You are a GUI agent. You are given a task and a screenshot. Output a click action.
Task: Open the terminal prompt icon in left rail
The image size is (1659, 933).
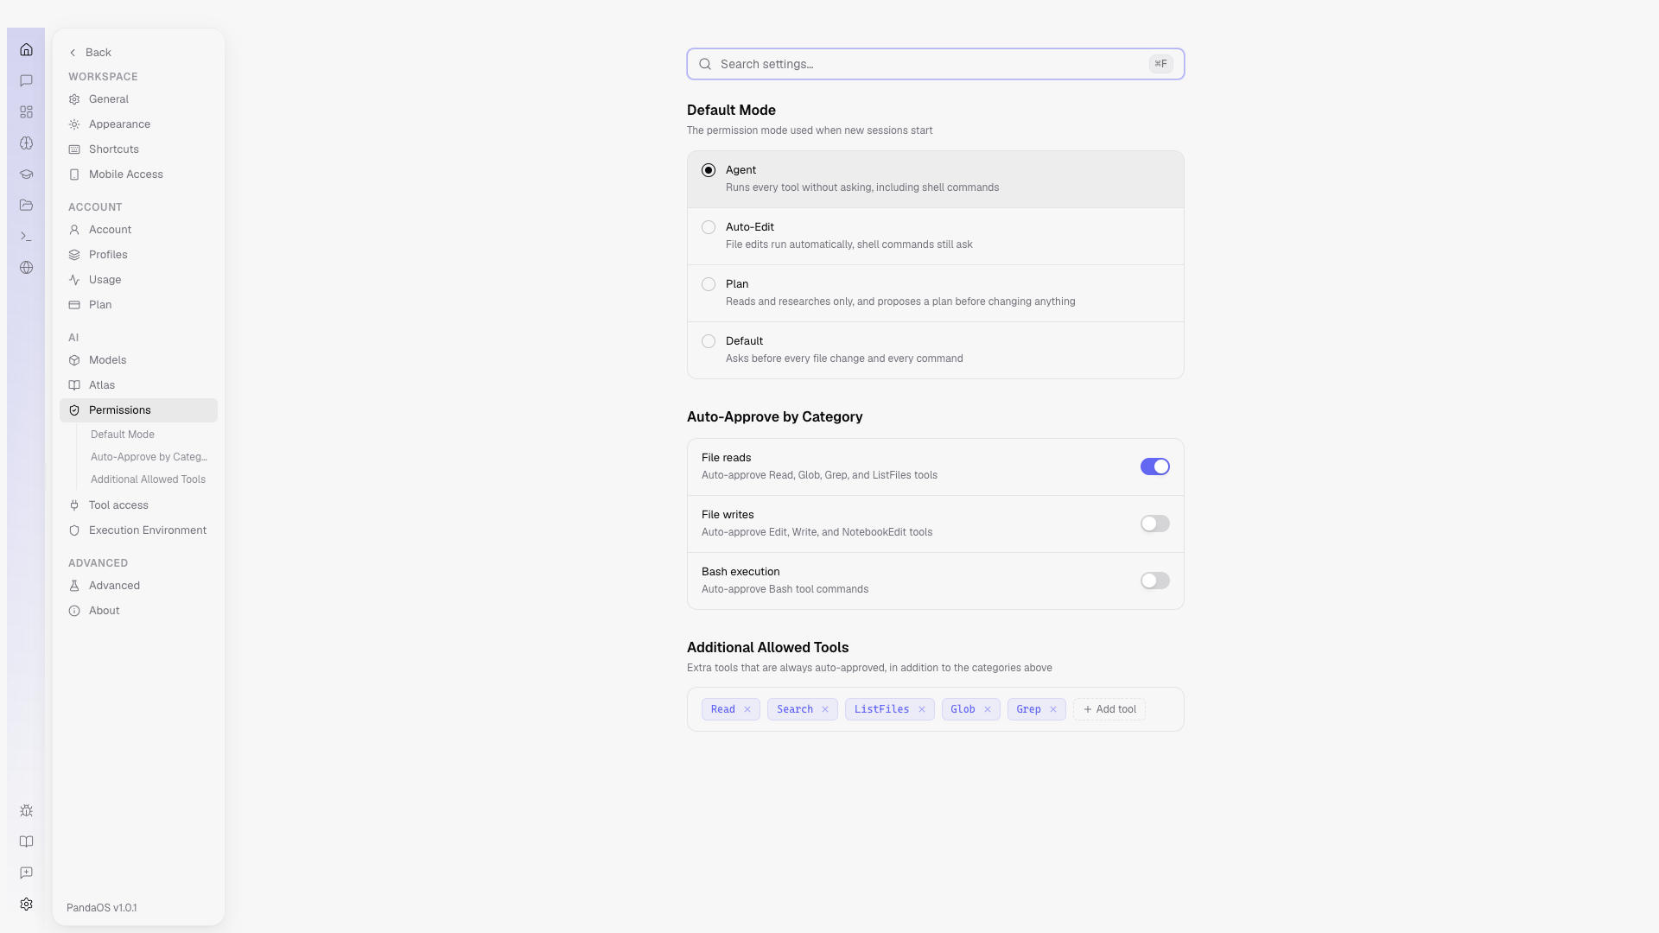26,236
